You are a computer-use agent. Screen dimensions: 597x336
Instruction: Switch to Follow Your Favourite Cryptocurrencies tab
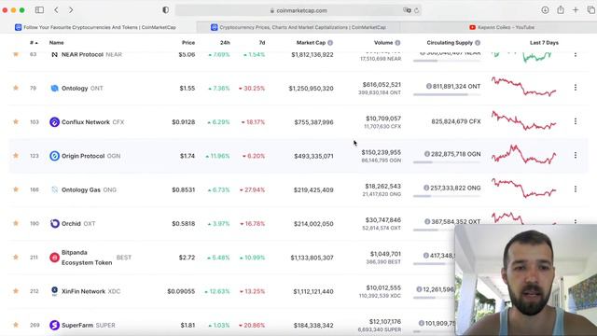[x=99, y=27]
